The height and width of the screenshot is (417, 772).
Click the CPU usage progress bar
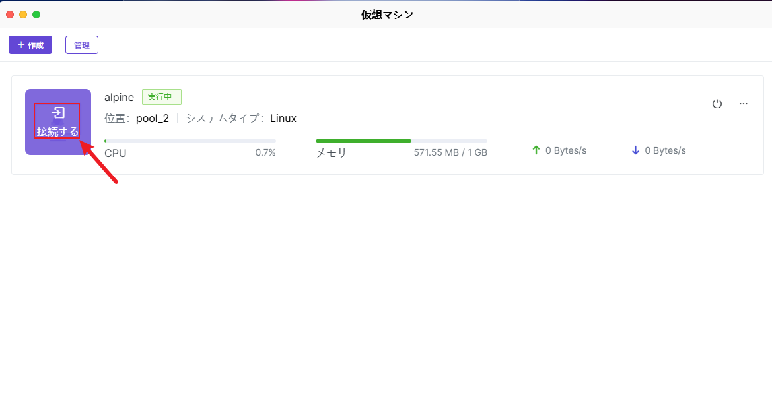click(190, 141)
